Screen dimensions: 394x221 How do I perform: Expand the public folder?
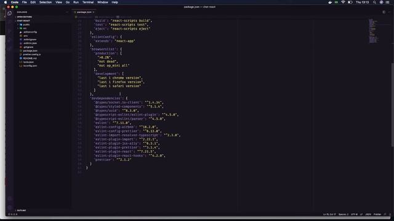tap(26, 25)
